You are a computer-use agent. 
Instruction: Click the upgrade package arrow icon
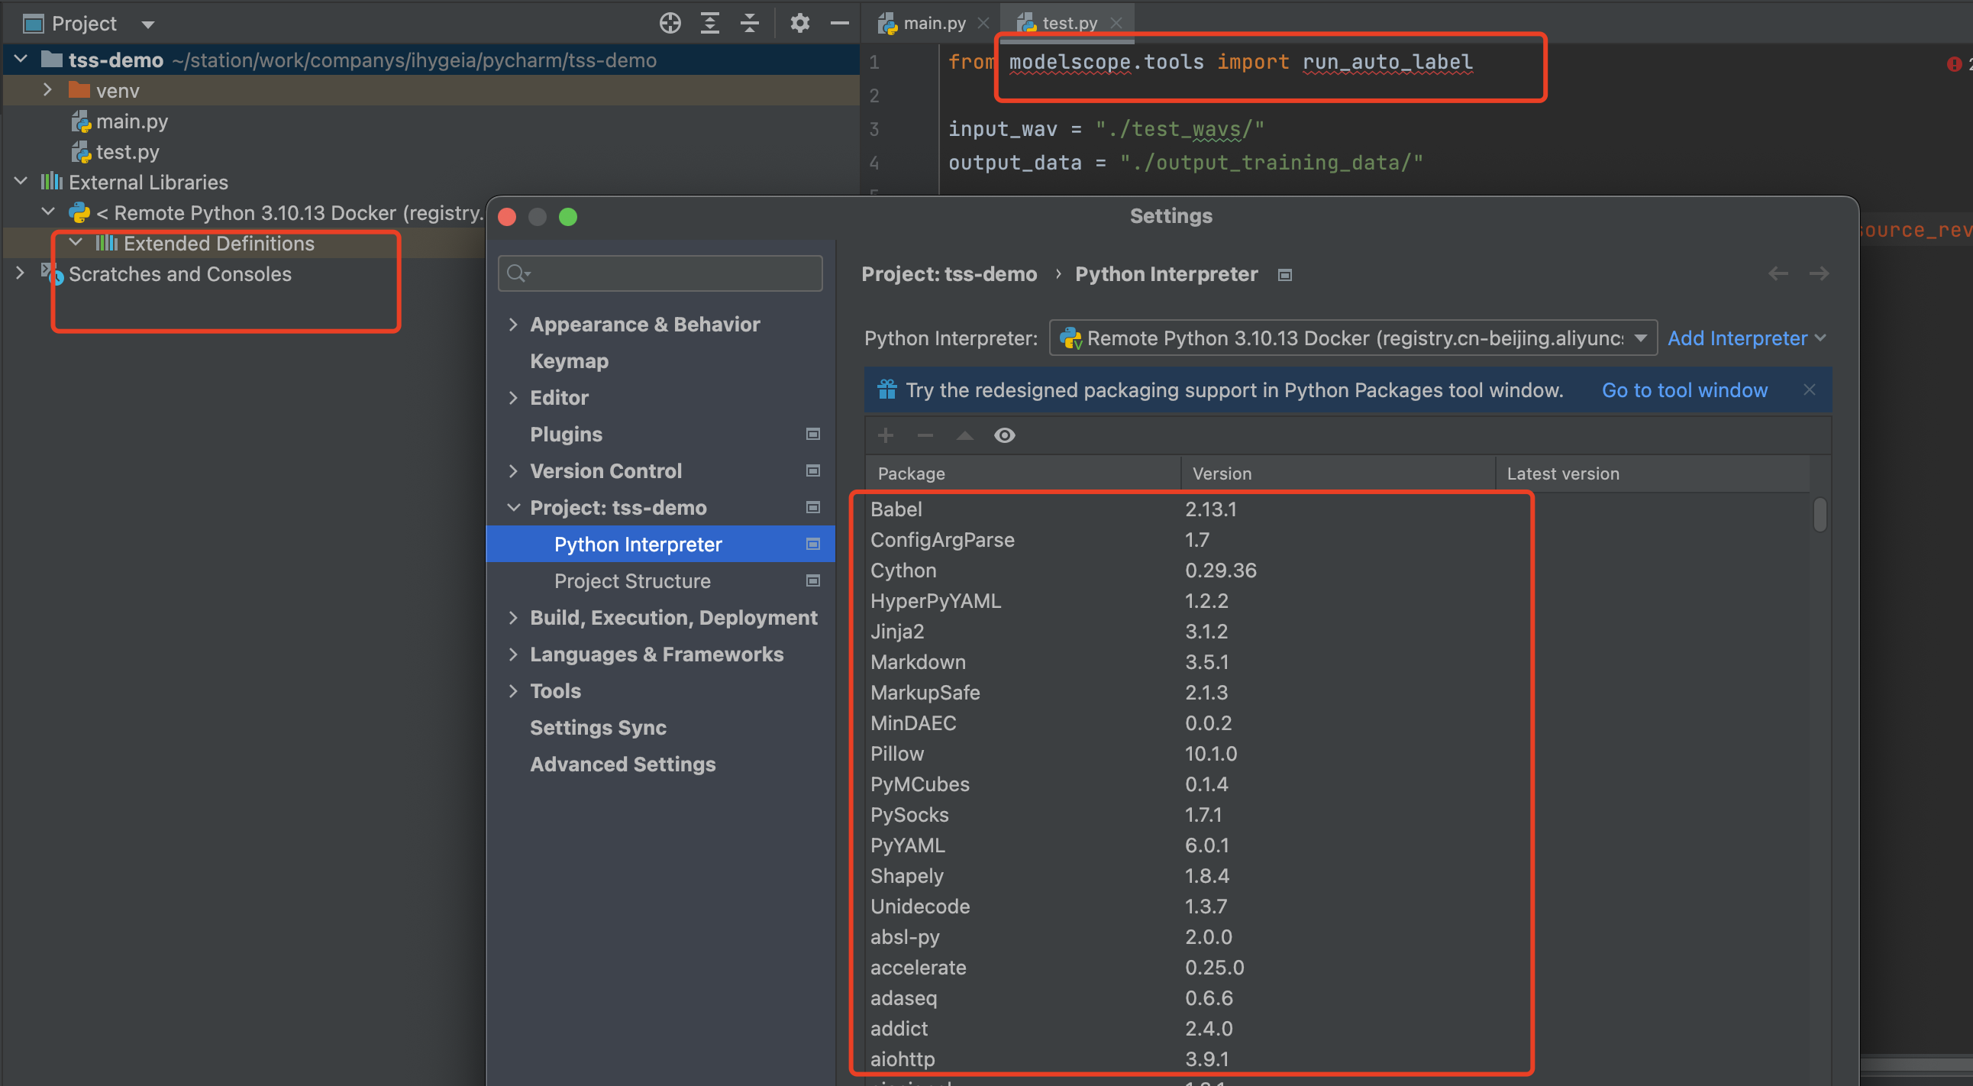click(x=964, y=435)
